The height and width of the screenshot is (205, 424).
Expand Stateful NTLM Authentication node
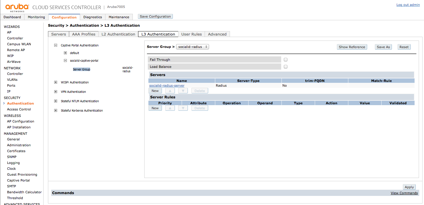tap(55, 101)
